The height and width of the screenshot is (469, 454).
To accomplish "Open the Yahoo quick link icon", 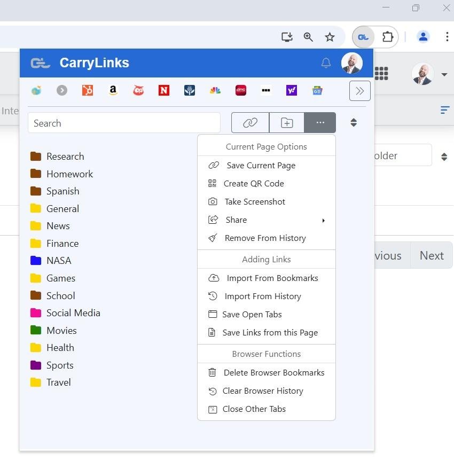I will (292, 90).
